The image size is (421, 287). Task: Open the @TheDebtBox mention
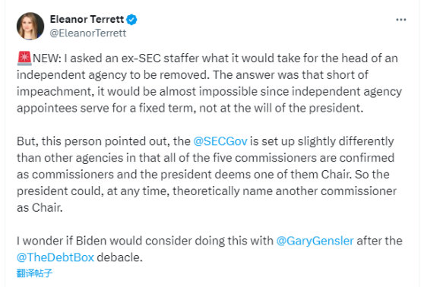[55, 257]
